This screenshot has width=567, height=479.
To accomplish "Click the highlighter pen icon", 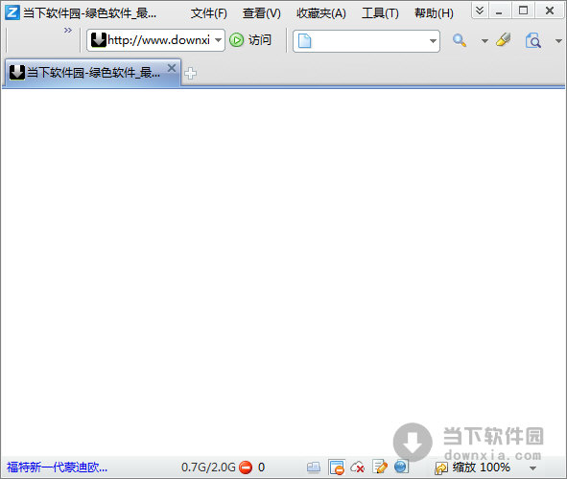I will (504, 39).
